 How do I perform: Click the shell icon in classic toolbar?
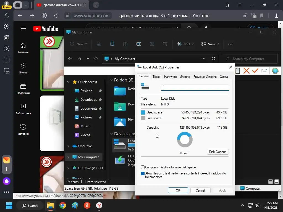pos(275,71)
